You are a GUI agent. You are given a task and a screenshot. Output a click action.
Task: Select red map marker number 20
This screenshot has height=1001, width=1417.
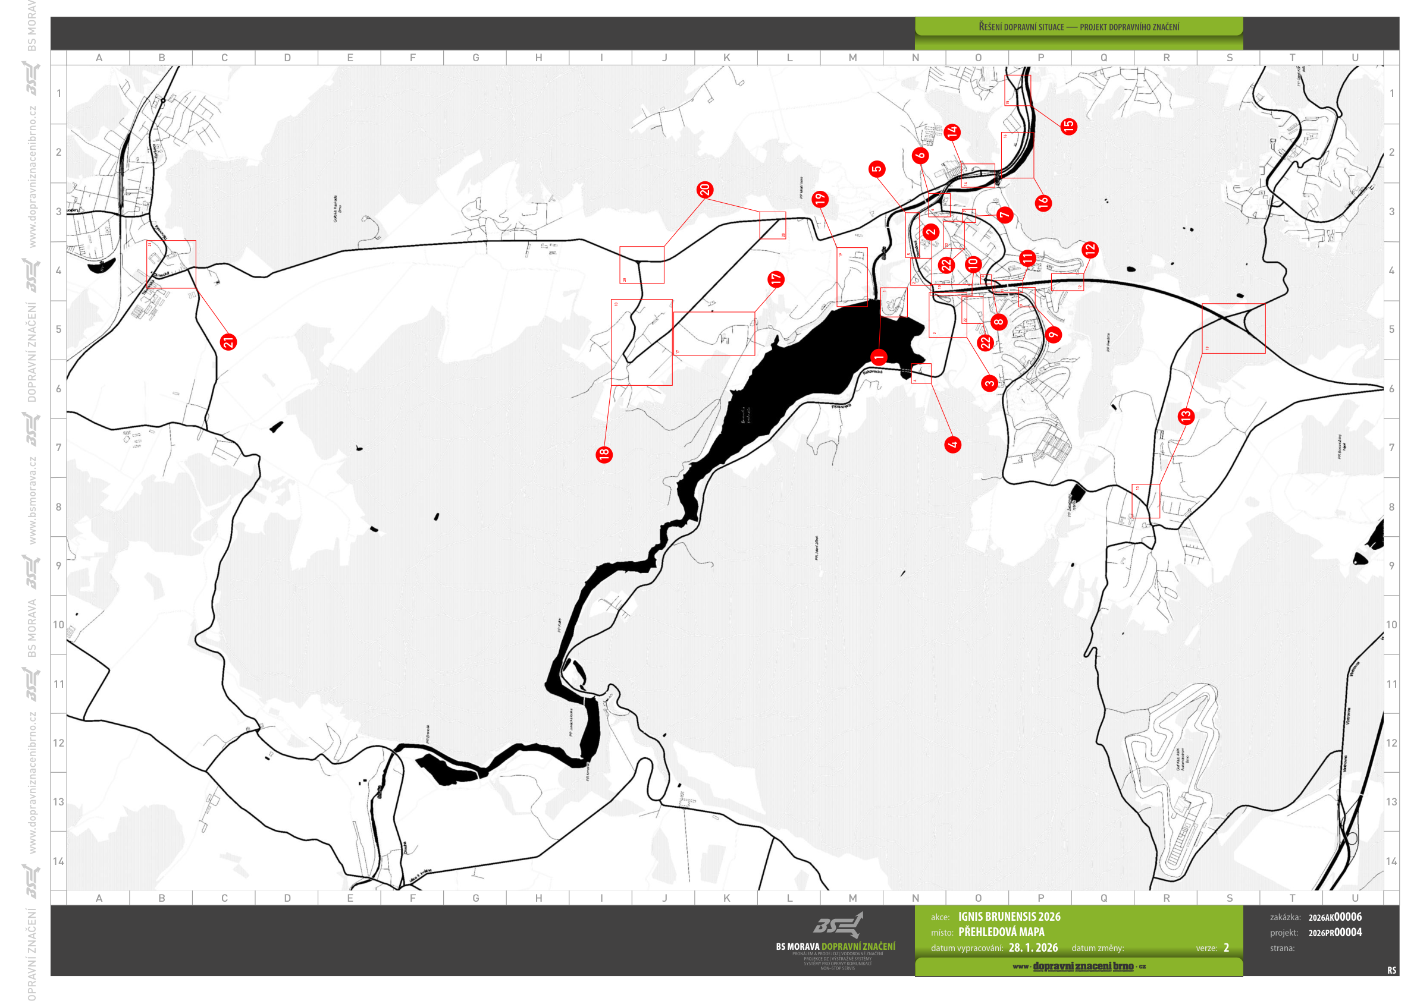705,190
